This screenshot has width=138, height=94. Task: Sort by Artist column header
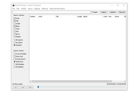click(x=46, y=16)
